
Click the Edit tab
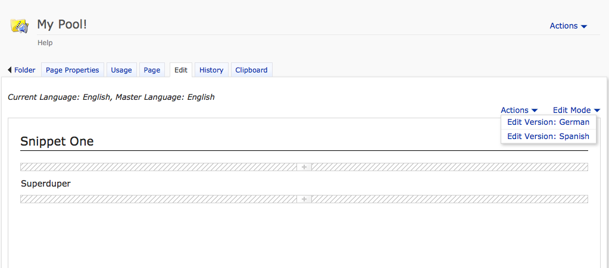[181, 70]
